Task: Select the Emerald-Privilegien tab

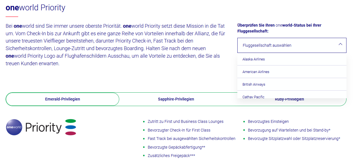Action: tap(62, 99)
